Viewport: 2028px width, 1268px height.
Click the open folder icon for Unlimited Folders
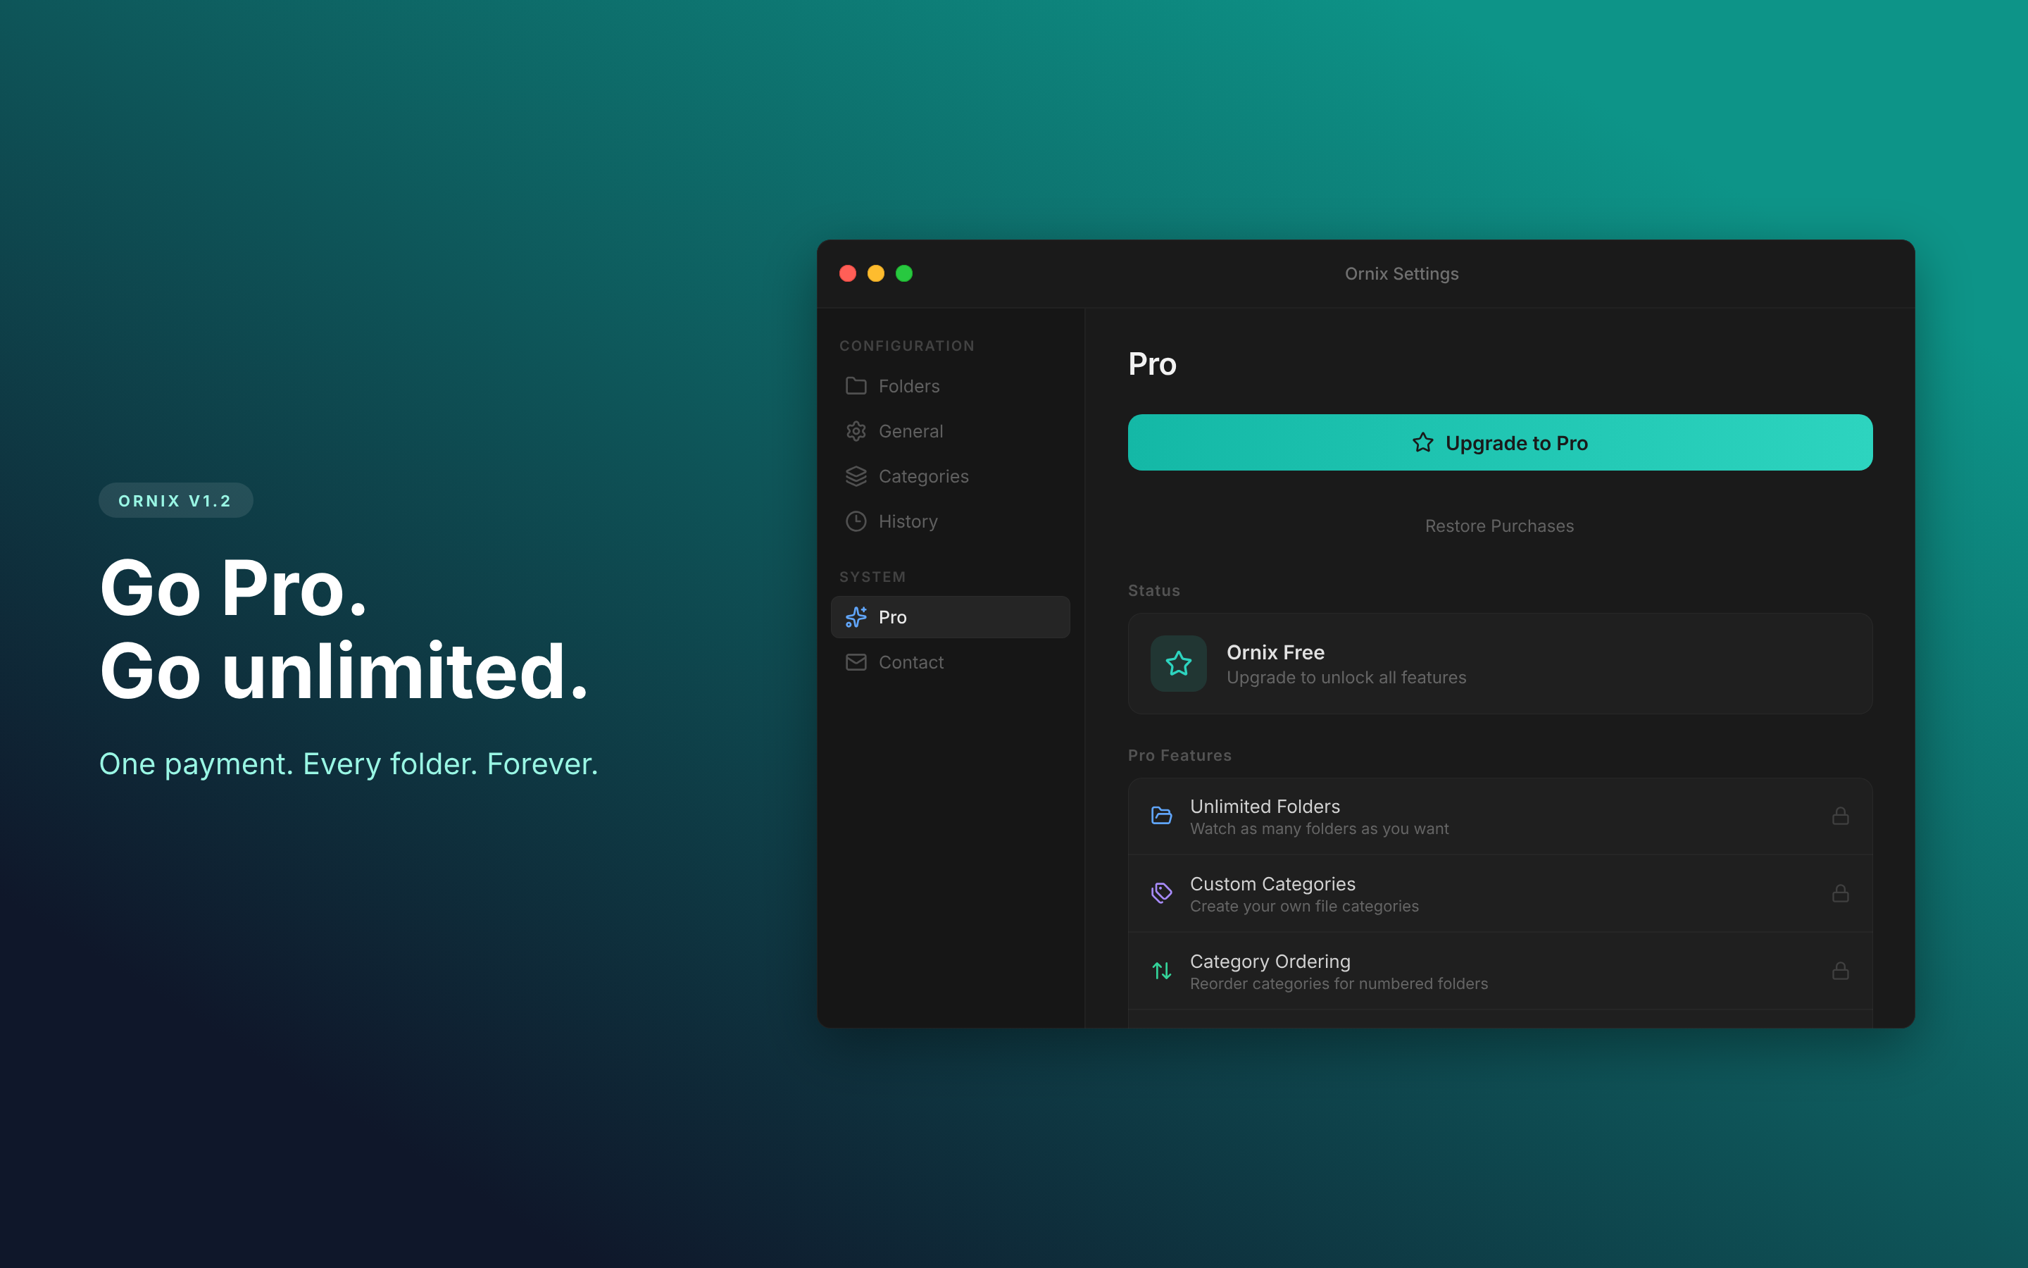tap(1161, 815)
